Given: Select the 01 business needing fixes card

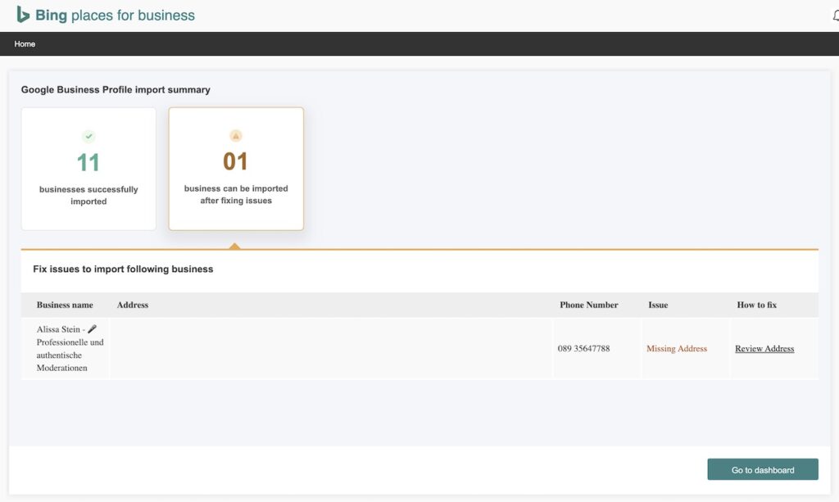Looking at the screenshot, I should coord(236,169).
